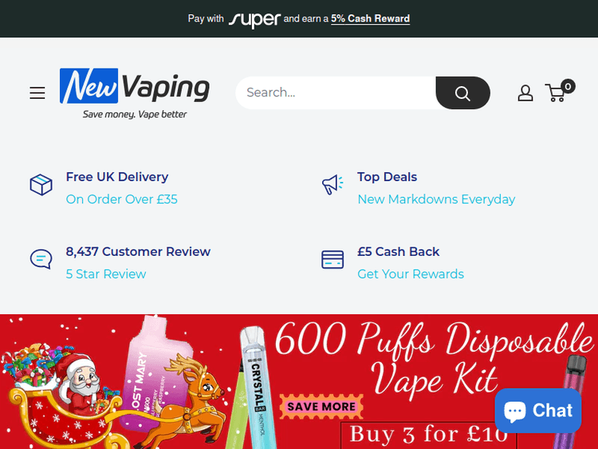Click the Super logo in top bar
The height and width of the screenshot is (449, 598).
pos(254,19)
